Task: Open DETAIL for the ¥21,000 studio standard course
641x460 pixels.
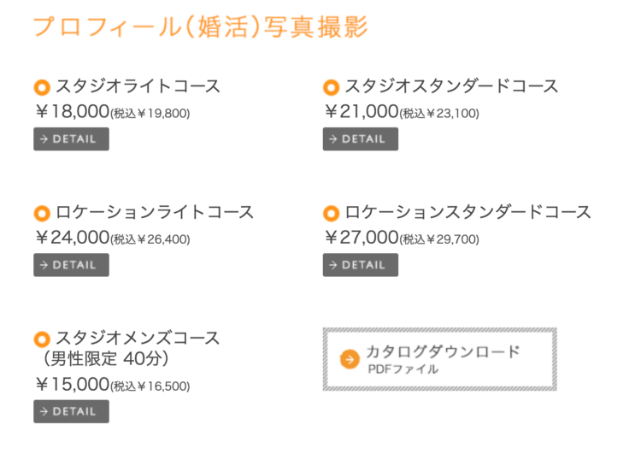Action: point(361,139)
